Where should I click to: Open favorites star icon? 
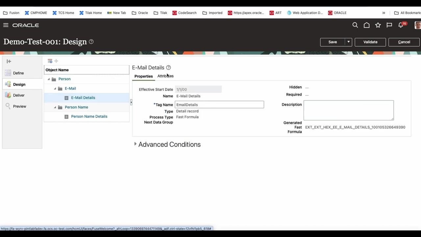(378, 25)
